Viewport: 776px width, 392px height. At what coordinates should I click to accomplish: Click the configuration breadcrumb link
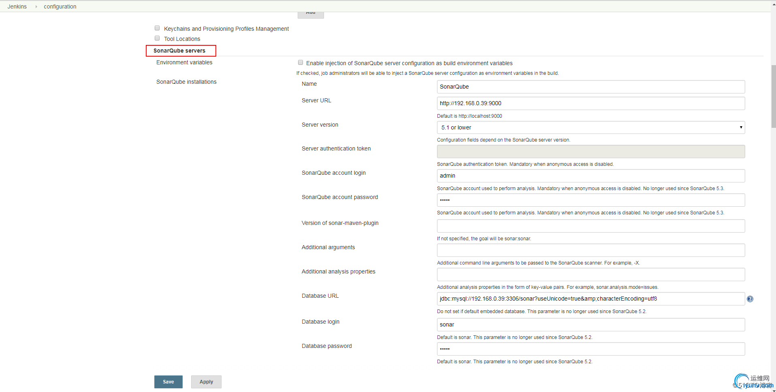coord(60,6)
